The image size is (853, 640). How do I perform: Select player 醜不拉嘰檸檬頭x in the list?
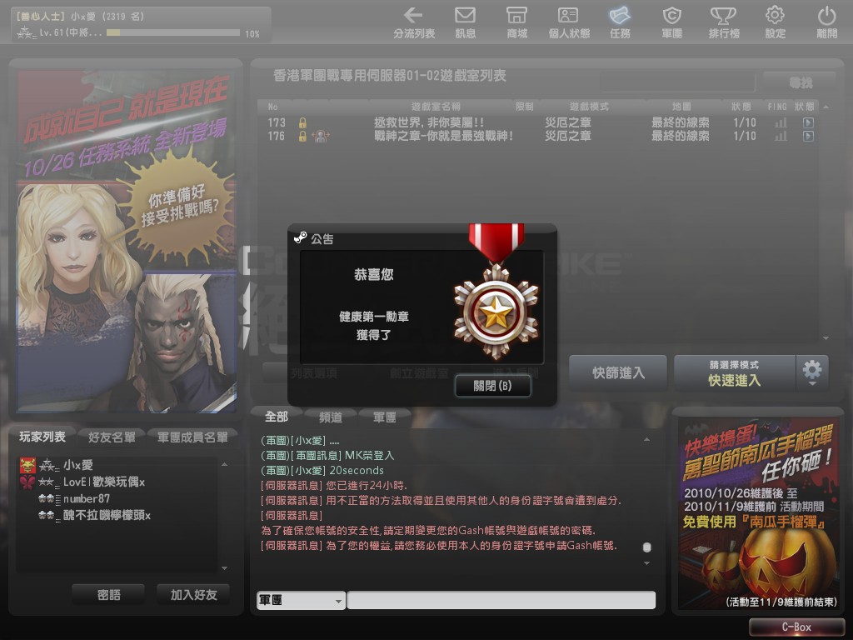[117, 515]
